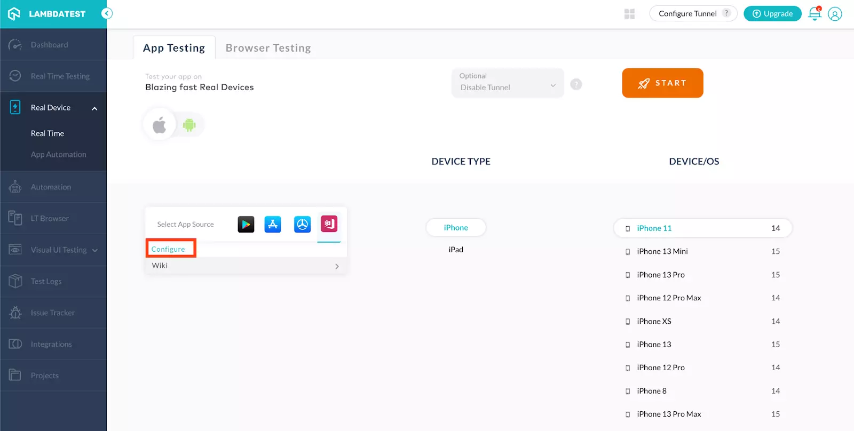Image resolution: width=854 pixels, height=431 pixels.
Task: Open the Optional Disable Tunnel dropdown
Action: [507, 83]
